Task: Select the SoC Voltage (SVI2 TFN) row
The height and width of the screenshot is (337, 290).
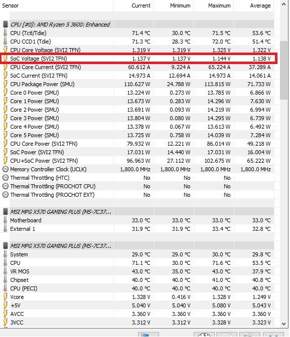Action: click(138, 59)
